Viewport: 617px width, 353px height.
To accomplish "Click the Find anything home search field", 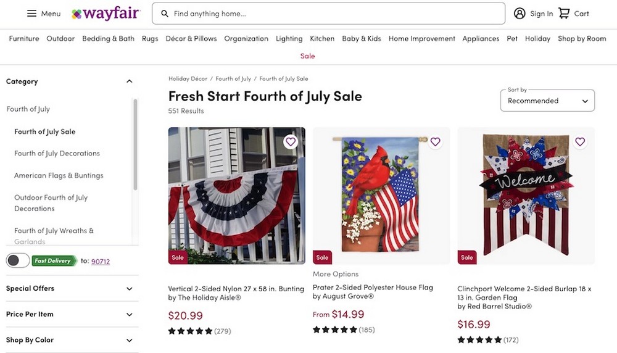I will pyautogui.click(x=333, y=14).
